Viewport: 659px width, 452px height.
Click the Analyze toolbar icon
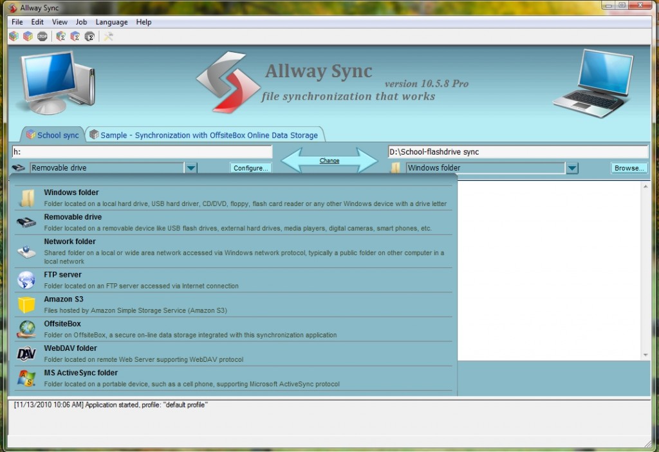[x=14, y=37]
